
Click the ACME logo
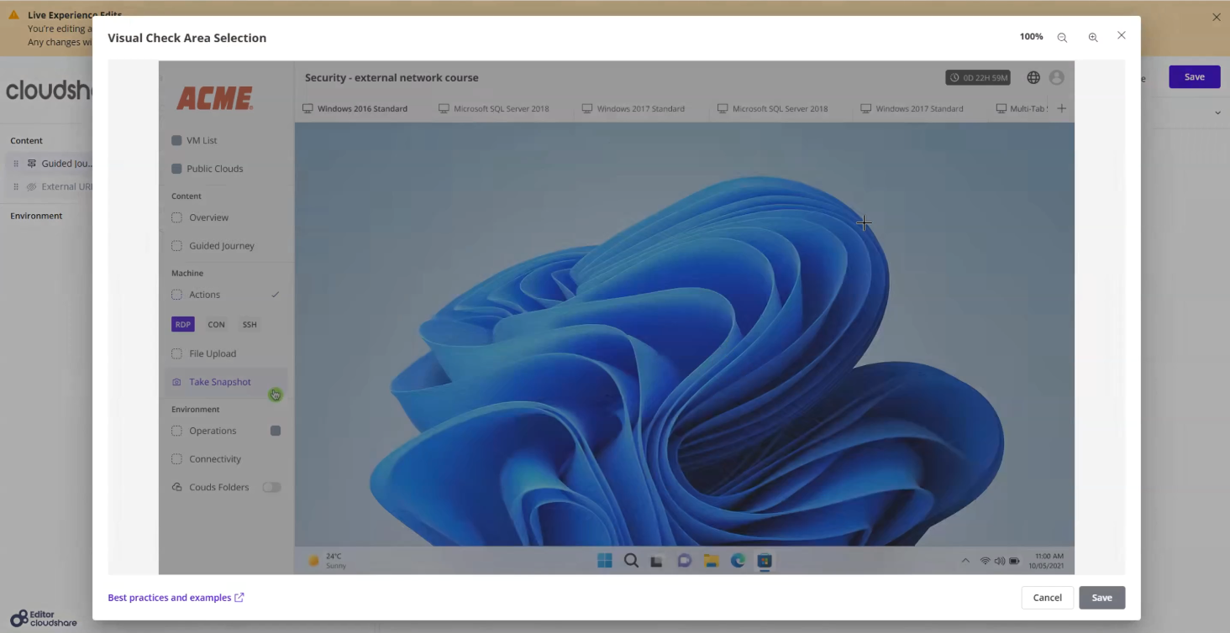pos(214,99)
